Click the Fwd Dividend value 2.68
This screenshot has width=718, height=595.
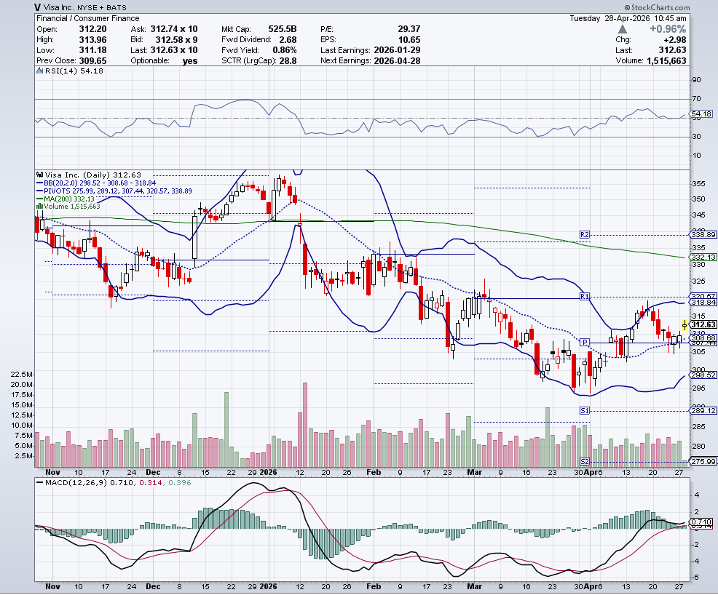(288, 39)
